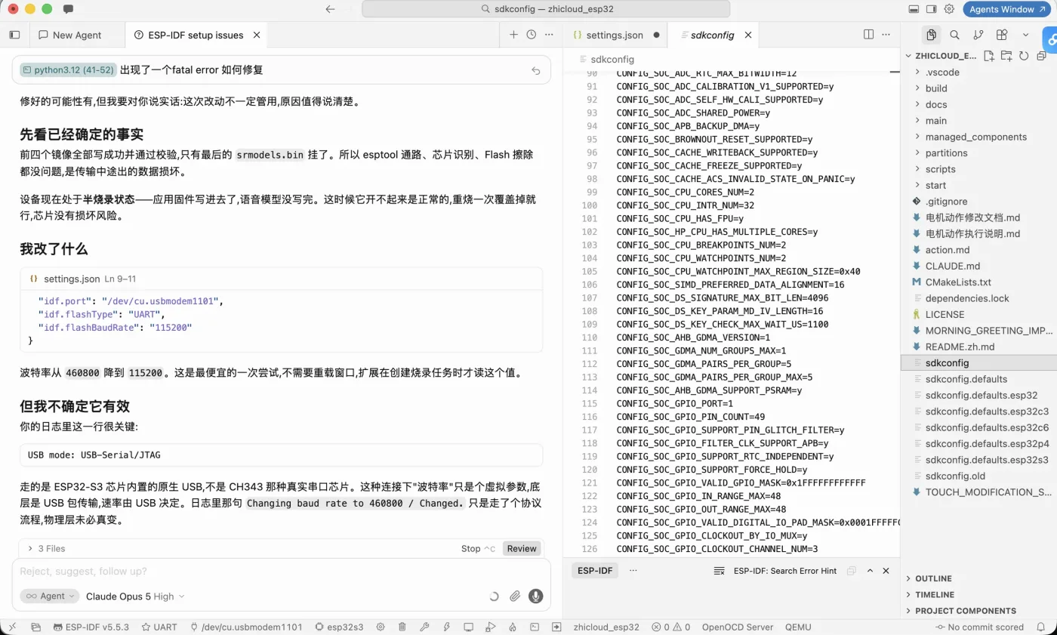1057x635 pixels.
Task: Open settings gear in title bar
Action: pos(950,9)
